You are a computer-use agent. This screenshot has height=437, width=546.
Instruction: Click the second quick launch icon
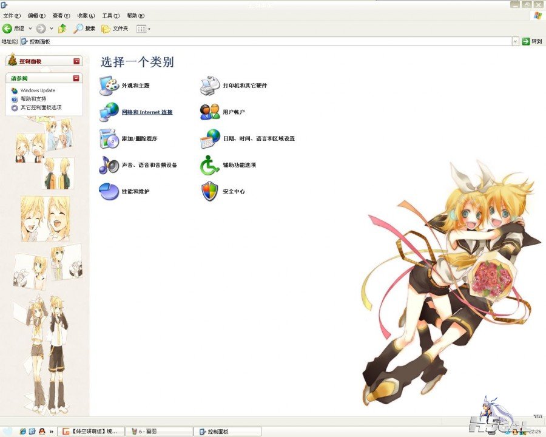32,432
